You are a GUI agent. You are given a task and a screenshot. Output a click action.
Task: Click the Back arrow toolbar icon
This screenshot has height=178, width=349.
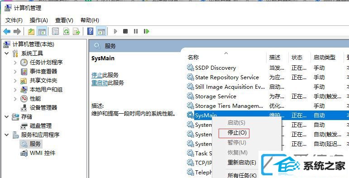(7, 31)
